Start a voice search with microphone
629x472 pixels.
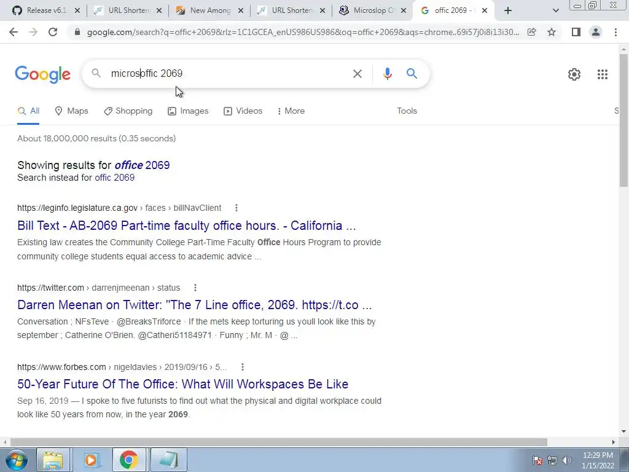(x=387, y=74)
